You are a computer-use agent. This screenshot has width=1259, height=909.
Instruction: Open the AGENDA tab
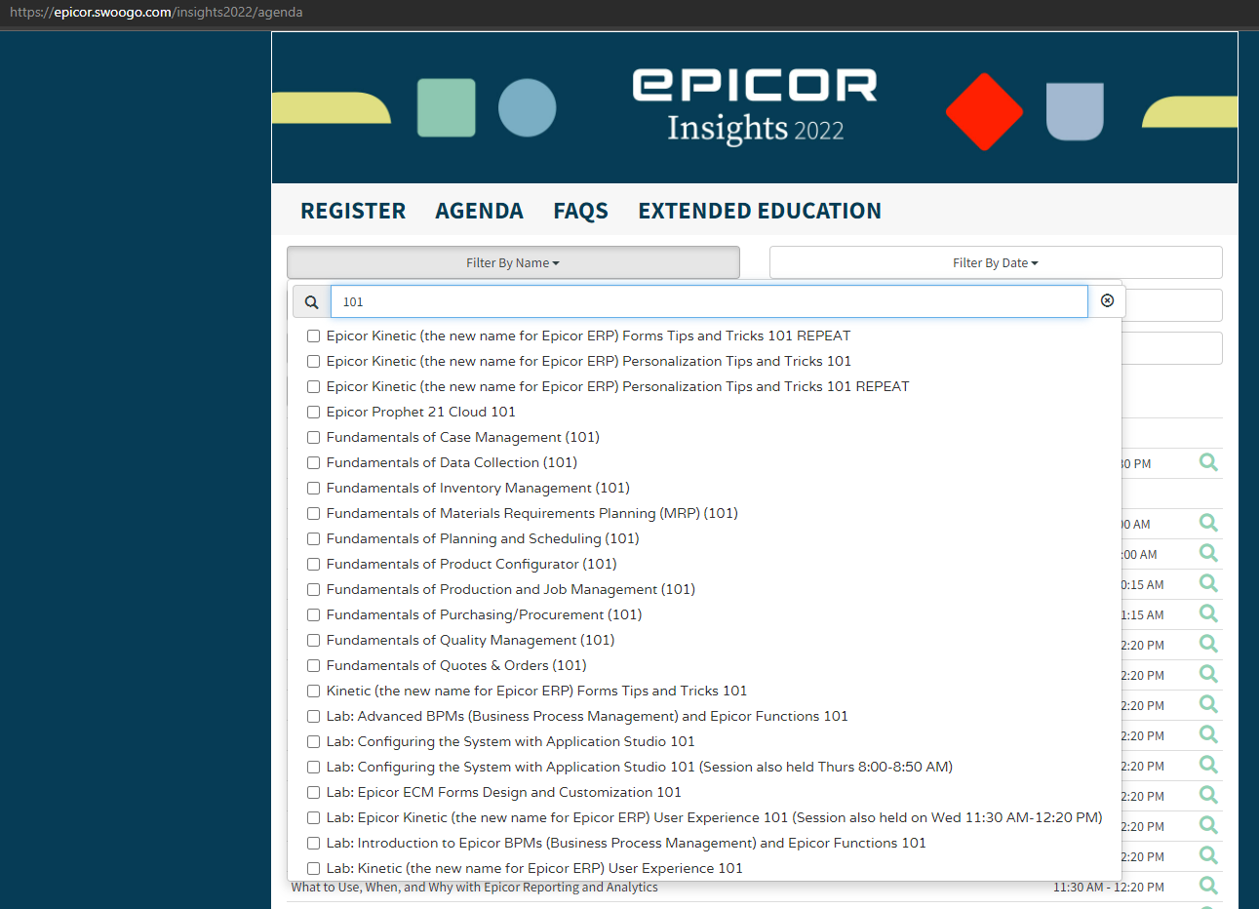(x=479, y=211)
